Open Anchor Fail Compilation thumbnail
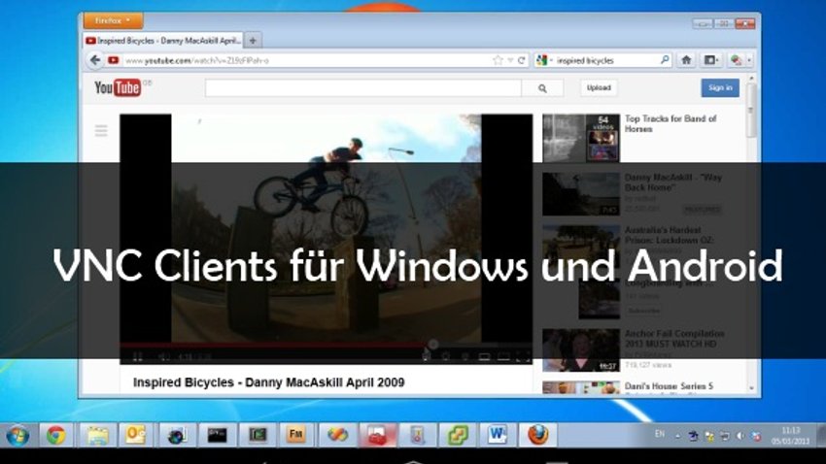 (581, 350)
